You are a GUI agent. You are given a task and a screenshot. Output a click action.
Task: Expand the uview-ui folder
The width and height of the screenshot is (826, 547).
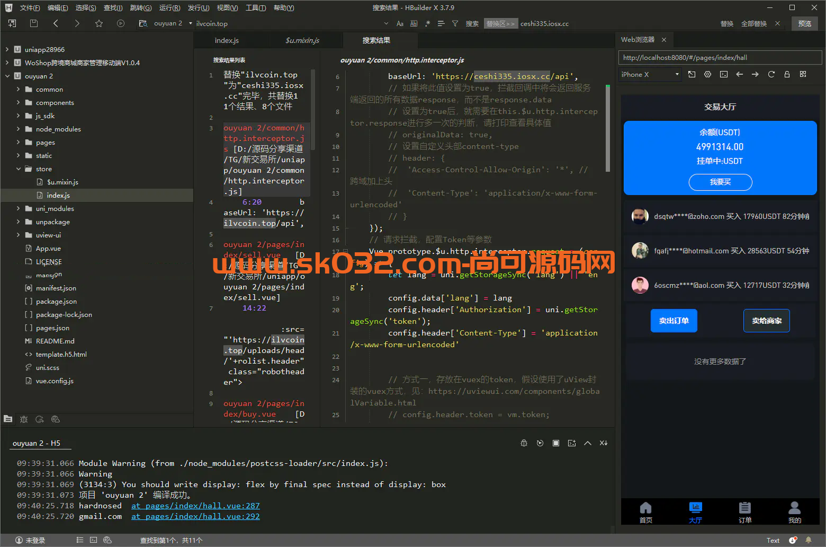click(18, 235)
